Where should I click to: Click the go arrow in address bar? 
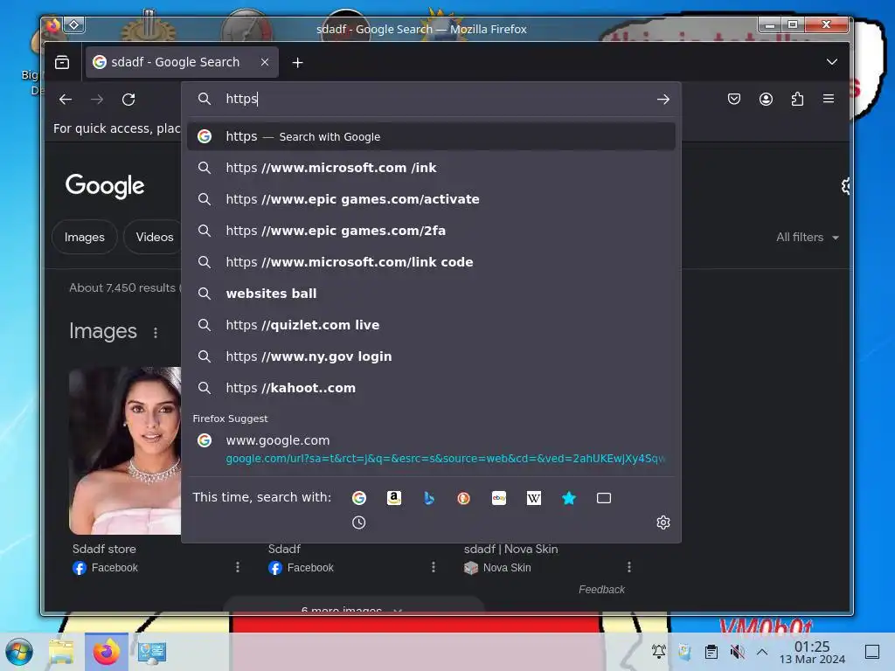coord(663,100)
